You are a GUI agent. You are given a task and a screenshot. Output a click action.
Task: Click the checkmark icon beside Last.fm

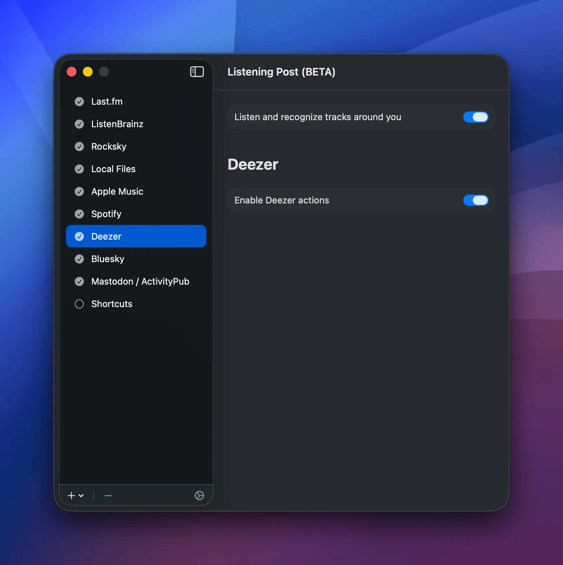79,102
